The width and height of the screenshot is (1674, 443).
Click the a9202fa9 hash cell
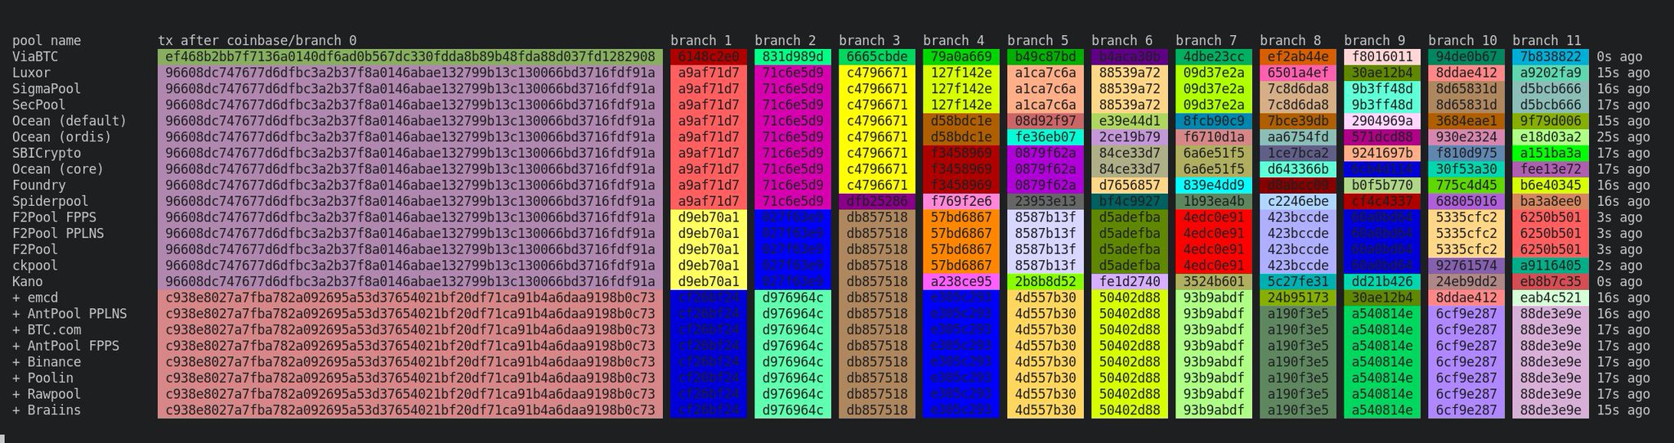pyautogui.click(x=1551, y=73)
